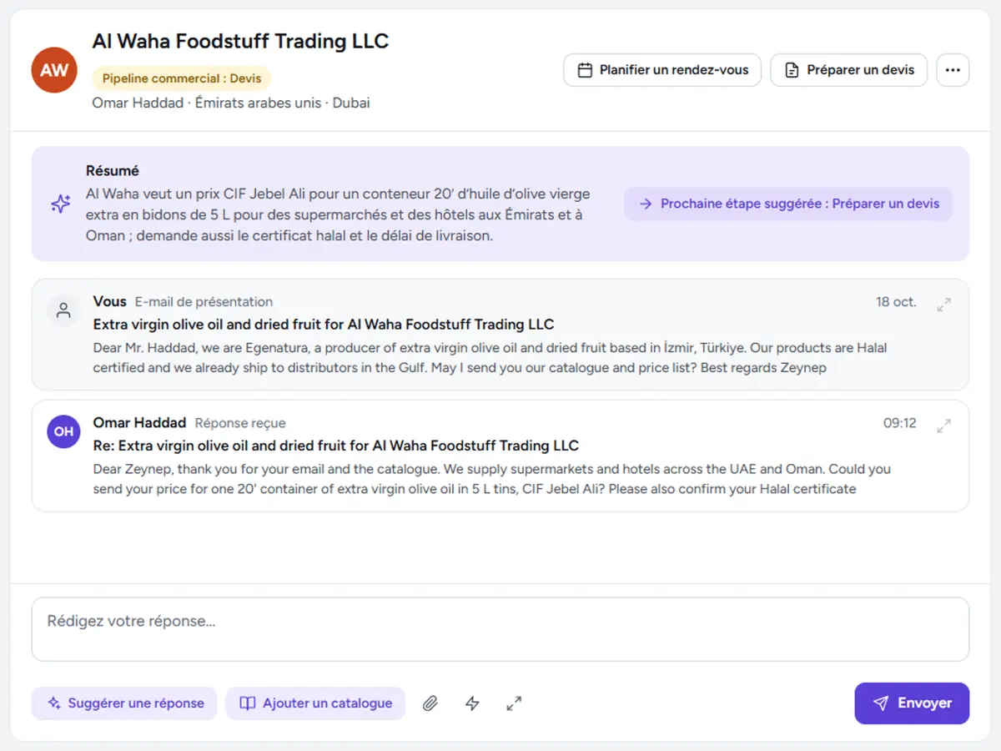Screen dimensions: 1001x751
Task: Open the email subject from Vous
Action: pos(324,325)
